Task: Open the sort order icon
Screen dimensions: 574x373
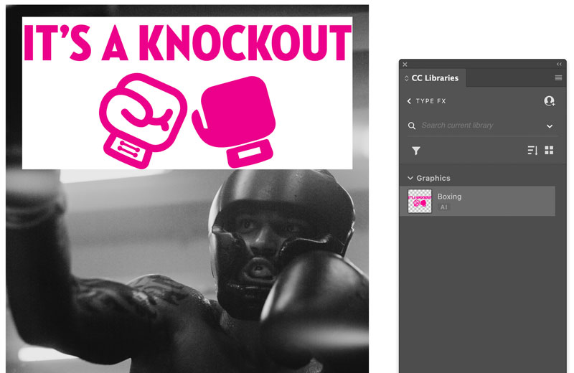Action: (532, 150)
